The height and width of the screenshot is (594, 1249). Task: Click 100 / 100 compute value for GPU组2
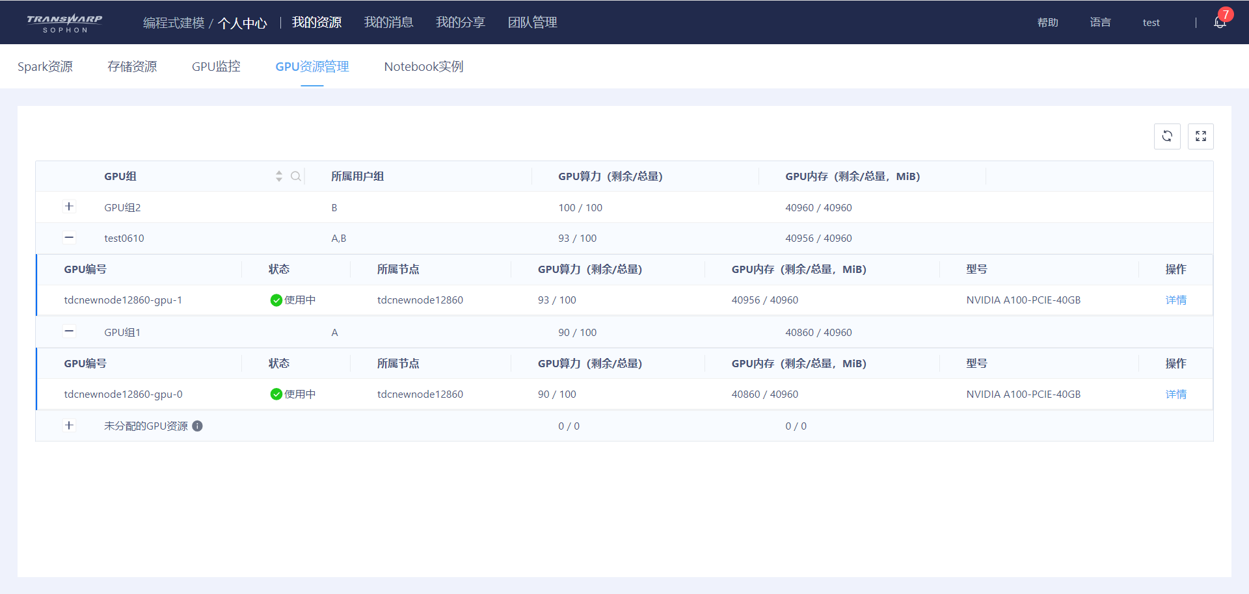pos(580,207)
